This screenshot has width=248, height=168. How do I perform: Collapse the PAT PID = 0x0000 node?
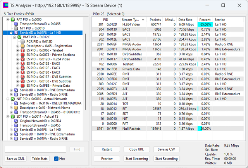[8, 20]
